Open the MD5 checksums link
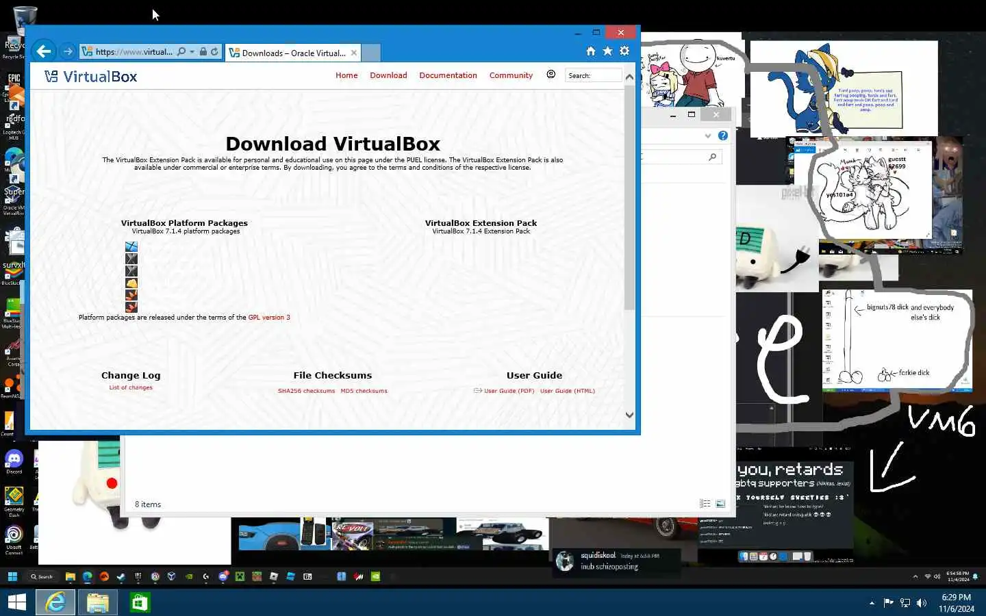The height and width of the screenshot is (616, 986). 364,391
